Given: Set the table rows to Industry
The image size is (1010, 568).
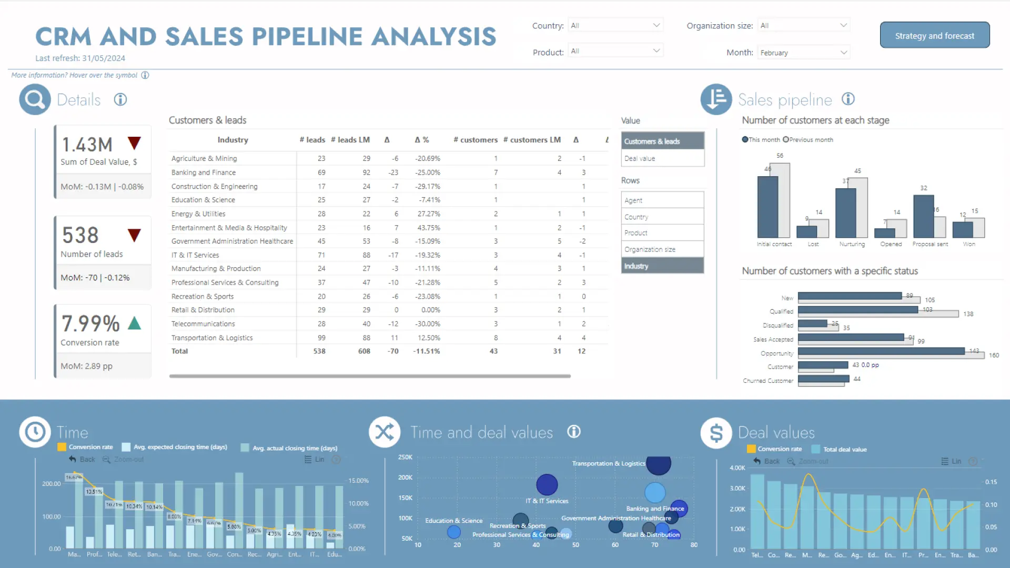Looking at the screenshot, I should (663, 266).
